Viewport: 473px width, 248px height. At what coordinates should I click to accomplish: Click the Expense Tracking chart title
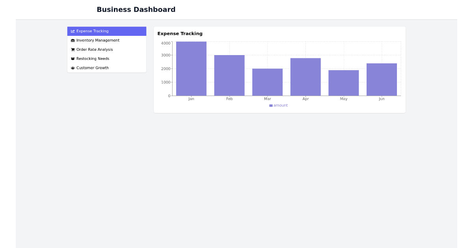click(x=180, y=33)
